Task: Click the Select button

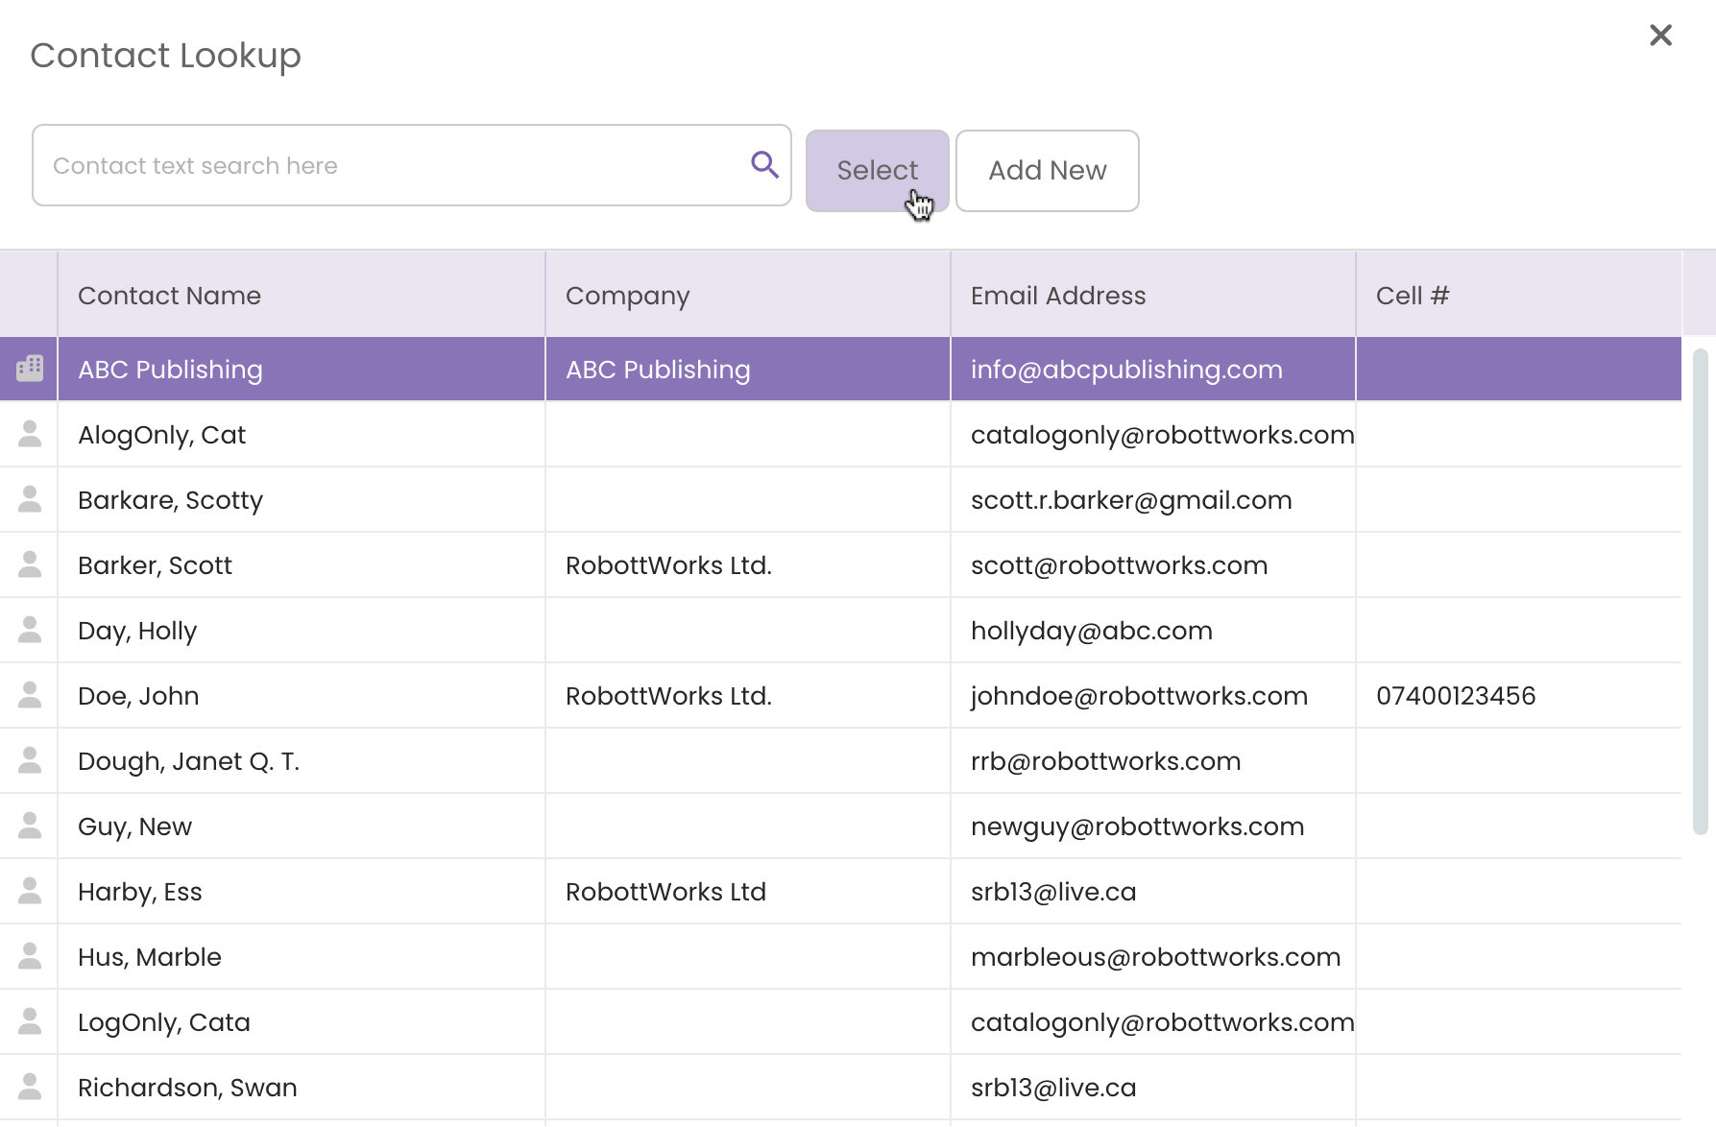Action: [x=878, y=171]
